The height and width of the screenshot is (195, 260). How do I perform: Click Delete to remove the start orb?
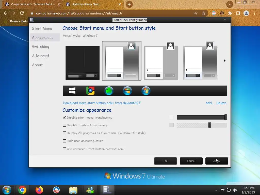click(x=221, y=103)
